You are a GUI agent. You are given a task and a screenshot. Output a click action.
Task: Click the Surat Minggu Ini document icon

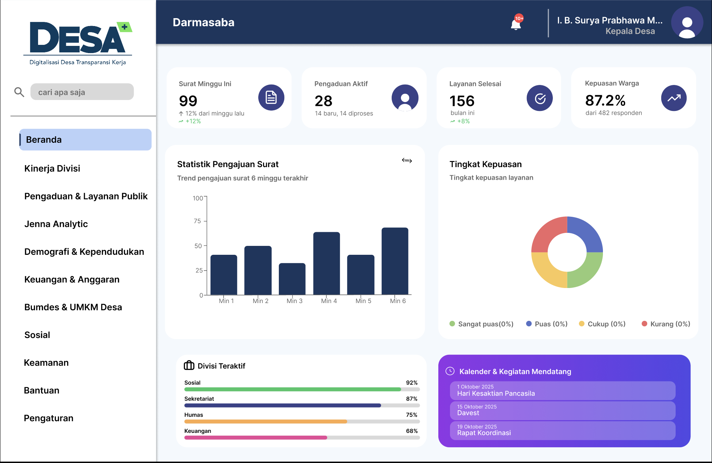(271, 98)
